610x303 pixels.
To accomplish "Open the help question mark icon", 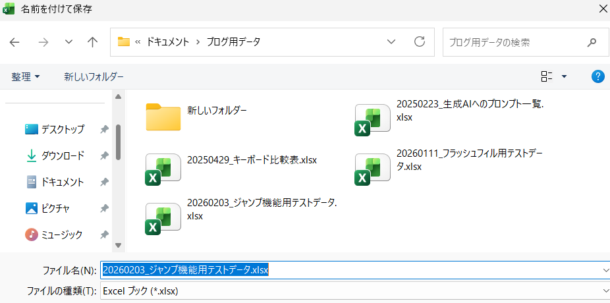I will [x=598, y=76].
